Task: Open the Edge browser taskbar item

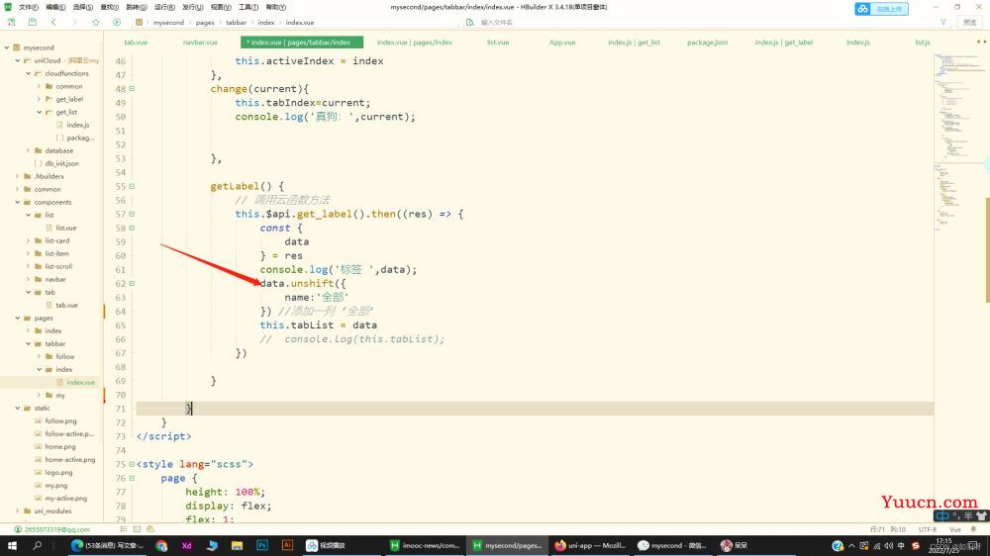Action: pos(107,545)
